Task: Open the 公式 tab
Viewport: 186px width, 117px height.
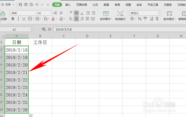Action: pos(95,5)
